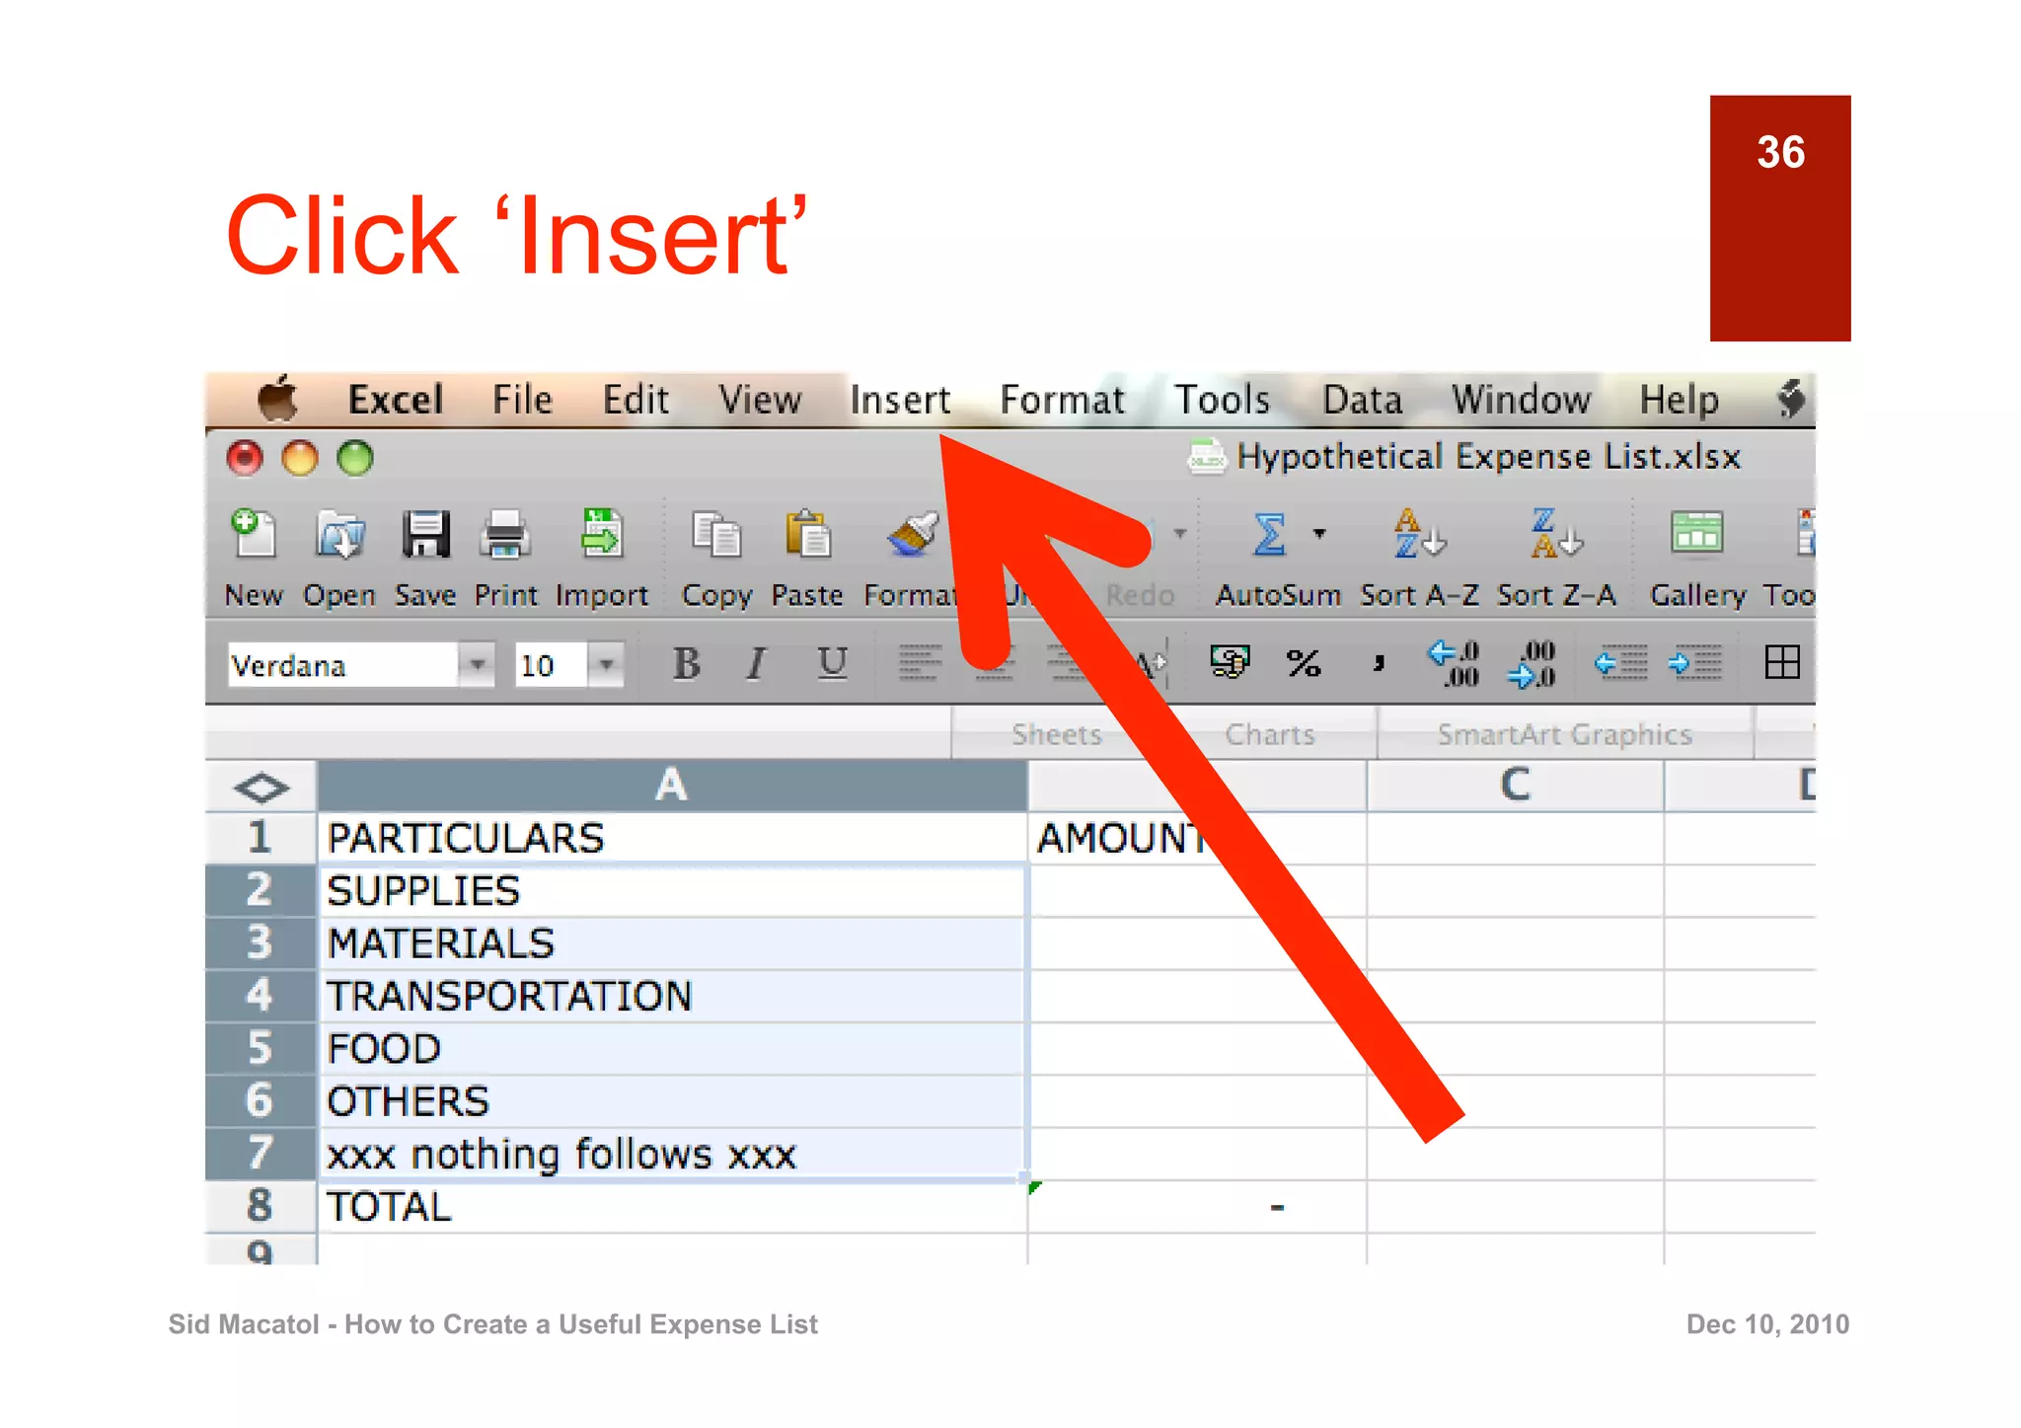Screen dimensions: 2021x1428
Task: Save the workbook with floppy icon
Action: pos(425,535)
